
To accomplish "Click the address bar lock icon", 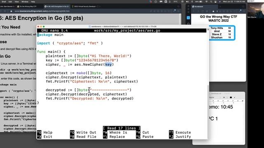I will (11, 11).
